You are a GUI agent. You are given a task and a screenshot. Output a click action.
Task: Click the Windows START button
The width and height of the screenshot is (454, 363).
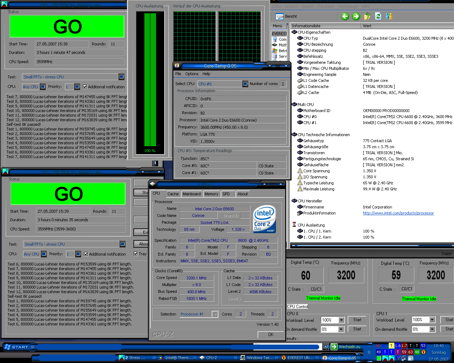coord(16,347)
